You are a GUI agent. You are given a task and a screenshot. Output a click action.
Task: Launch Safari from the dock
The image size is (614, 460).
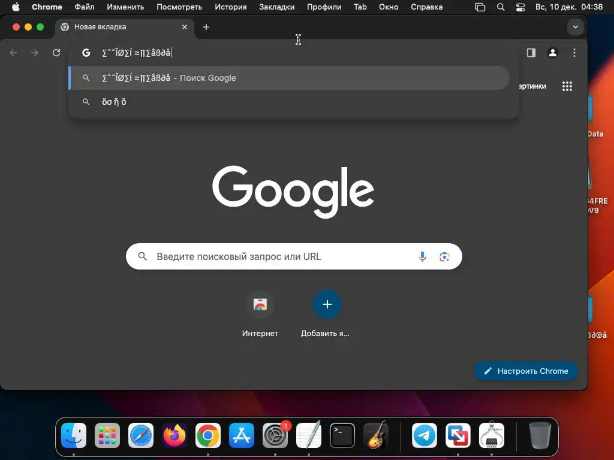click(141, 435)
